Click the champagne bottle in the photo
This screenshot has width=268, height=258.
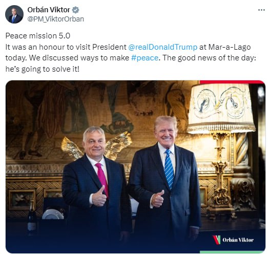click(32, 216)
